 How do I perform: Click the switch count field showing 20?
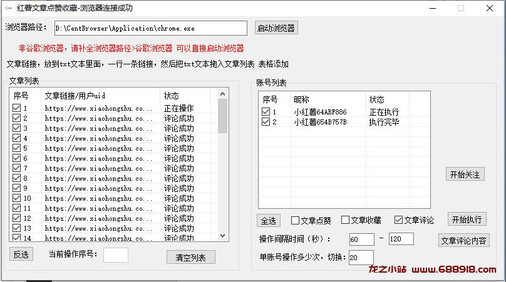(x=361, y=257)
